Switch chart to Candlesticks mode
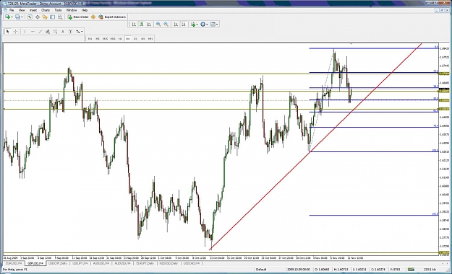Screen dimensions: 452x274 point(141,25)
